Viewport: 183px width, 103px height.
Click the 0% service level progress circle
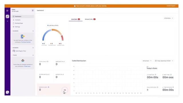point(65,90)
